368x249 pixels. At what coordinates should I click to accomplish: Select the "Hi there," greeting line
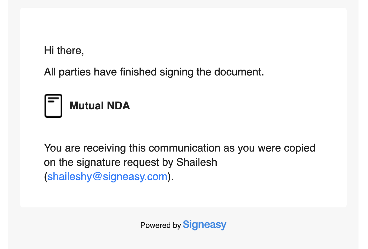pos(64,51)
